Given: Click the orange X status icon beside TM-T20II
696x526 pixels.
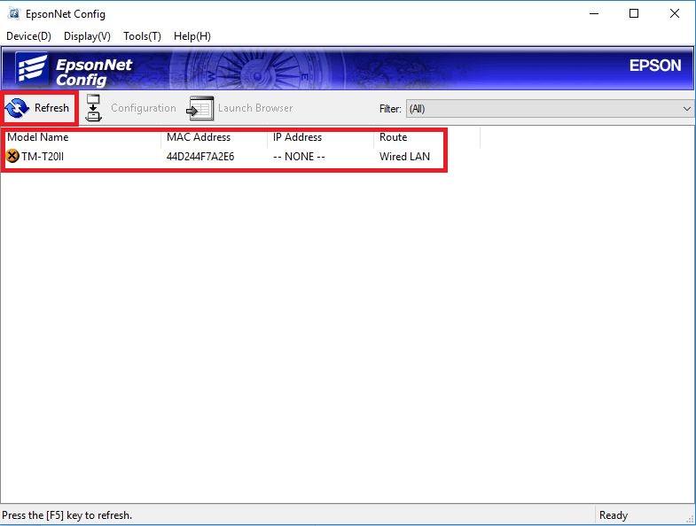Looking at the screenshot, I should point(12,156).
